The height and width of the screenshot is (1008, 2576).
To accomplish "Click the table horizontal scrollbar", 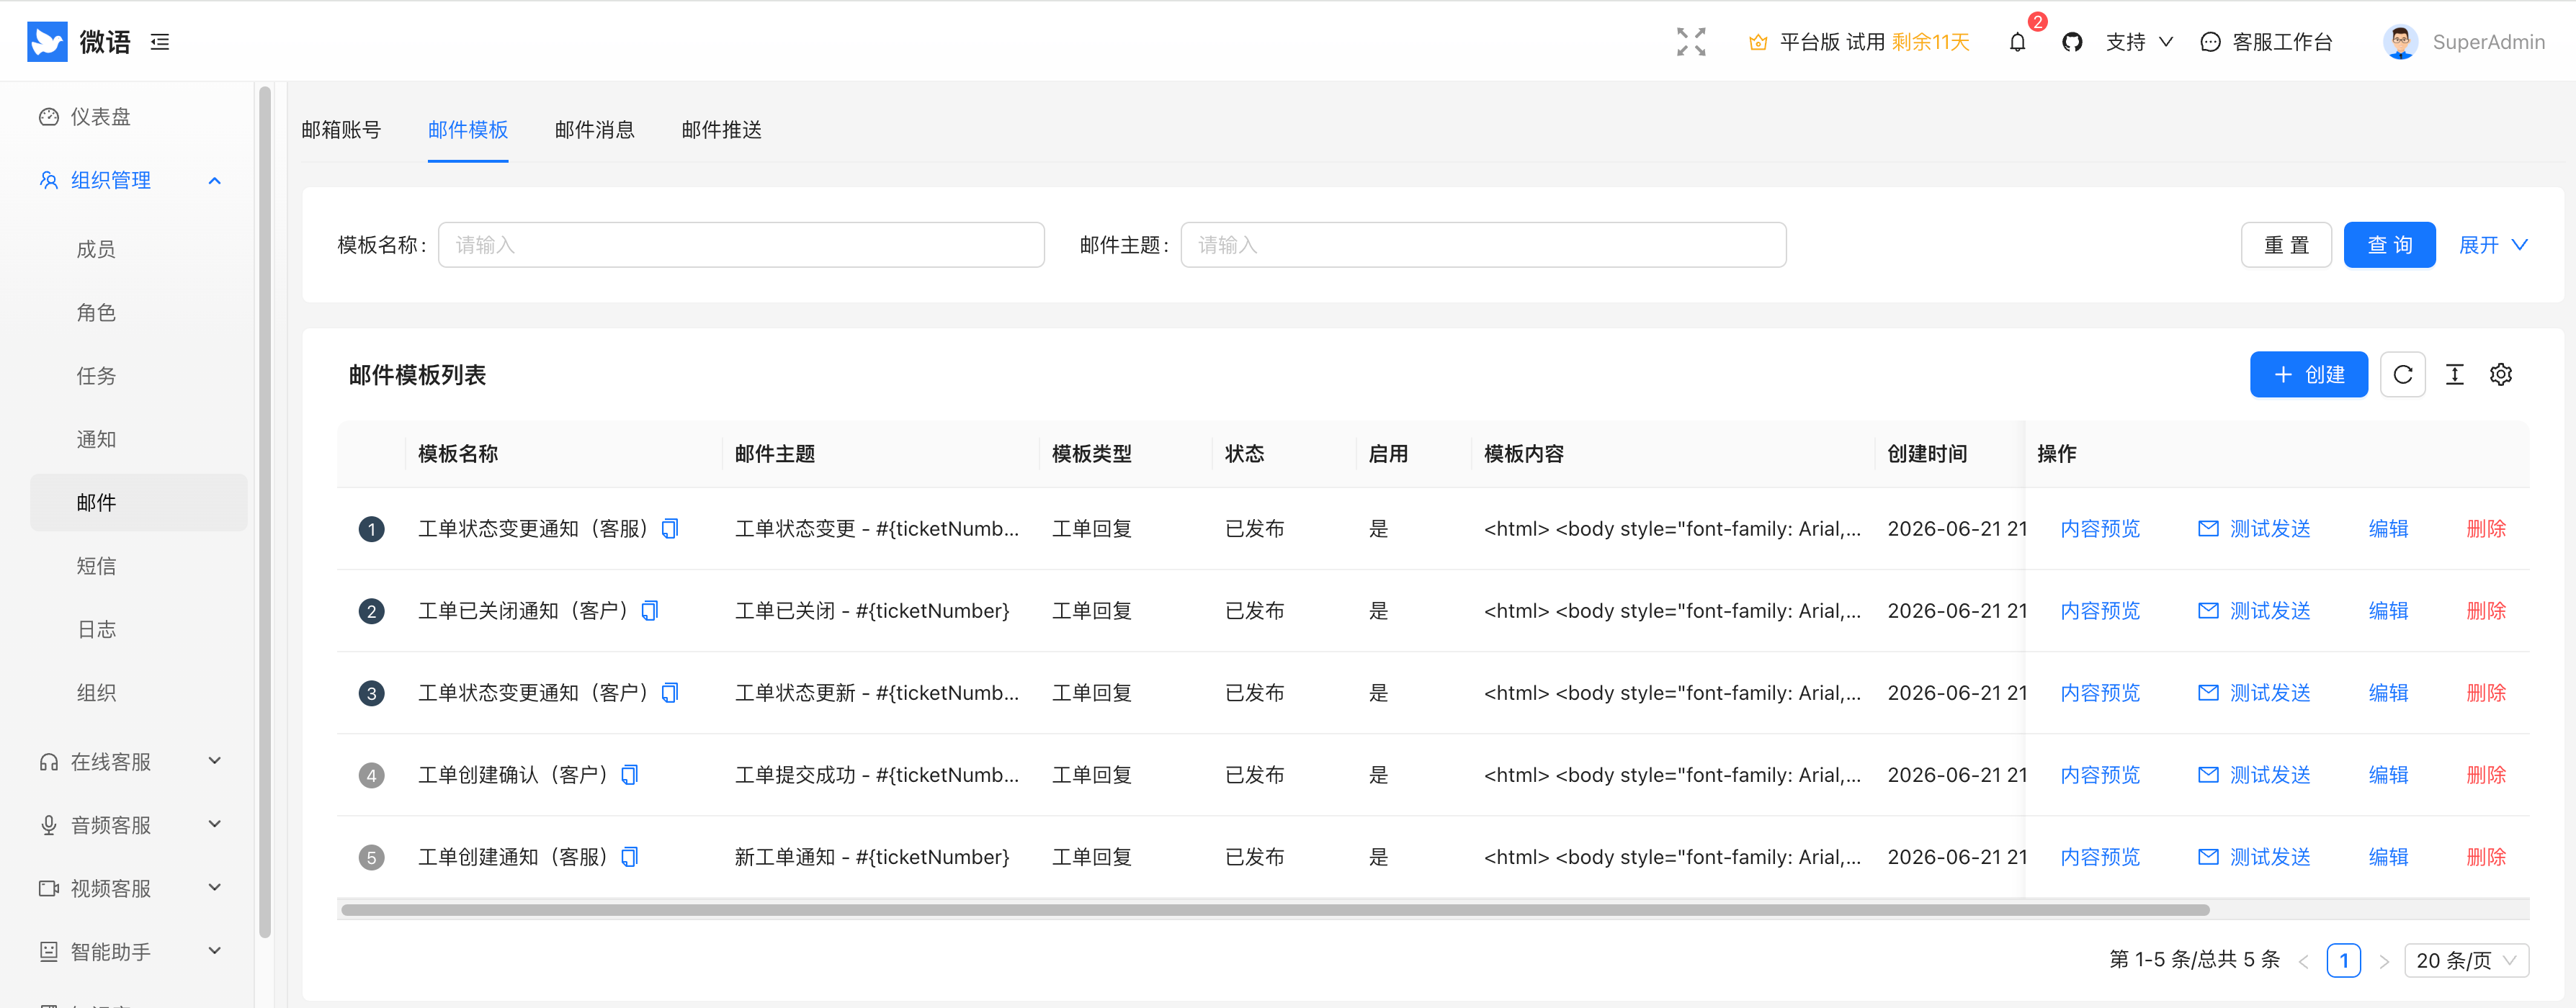I will tap(1275, 909).
